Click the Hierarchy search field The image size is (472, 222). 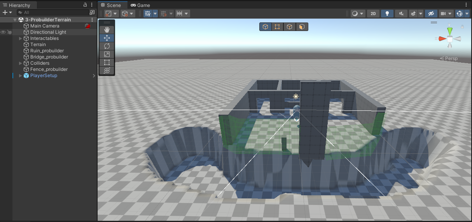(x=54, y=12)
